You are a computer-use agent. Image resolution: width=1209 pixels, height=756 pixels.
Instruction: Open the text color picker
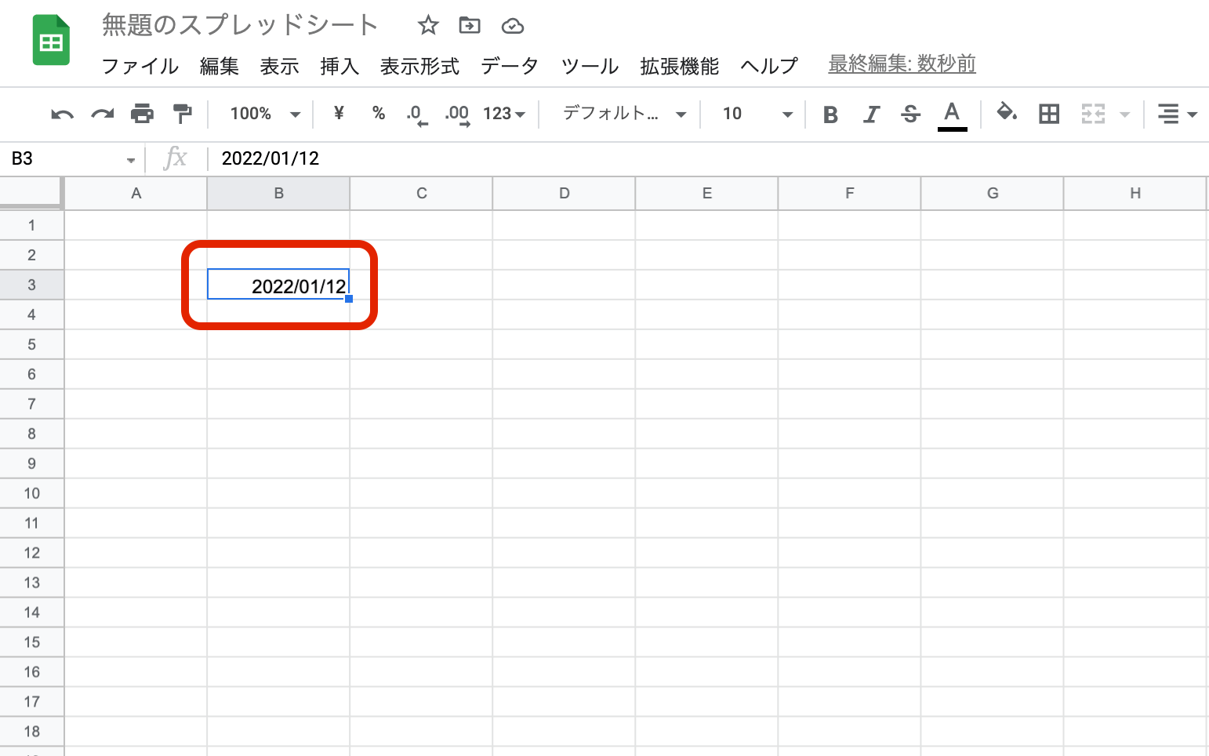click(952, 115)
